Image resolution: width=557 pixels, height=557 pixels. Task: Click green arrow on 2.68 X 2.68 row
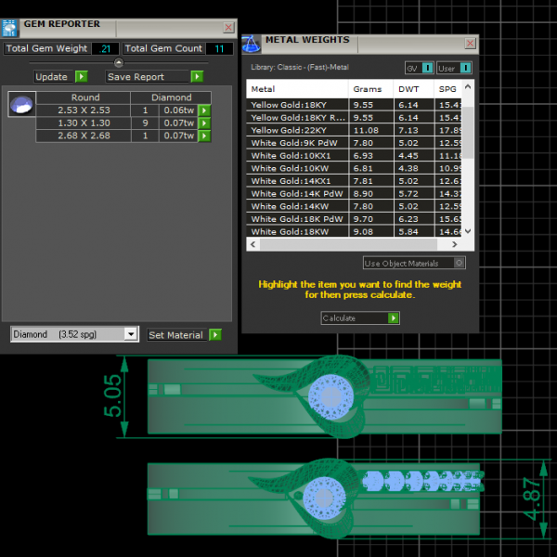pos(204,136)
